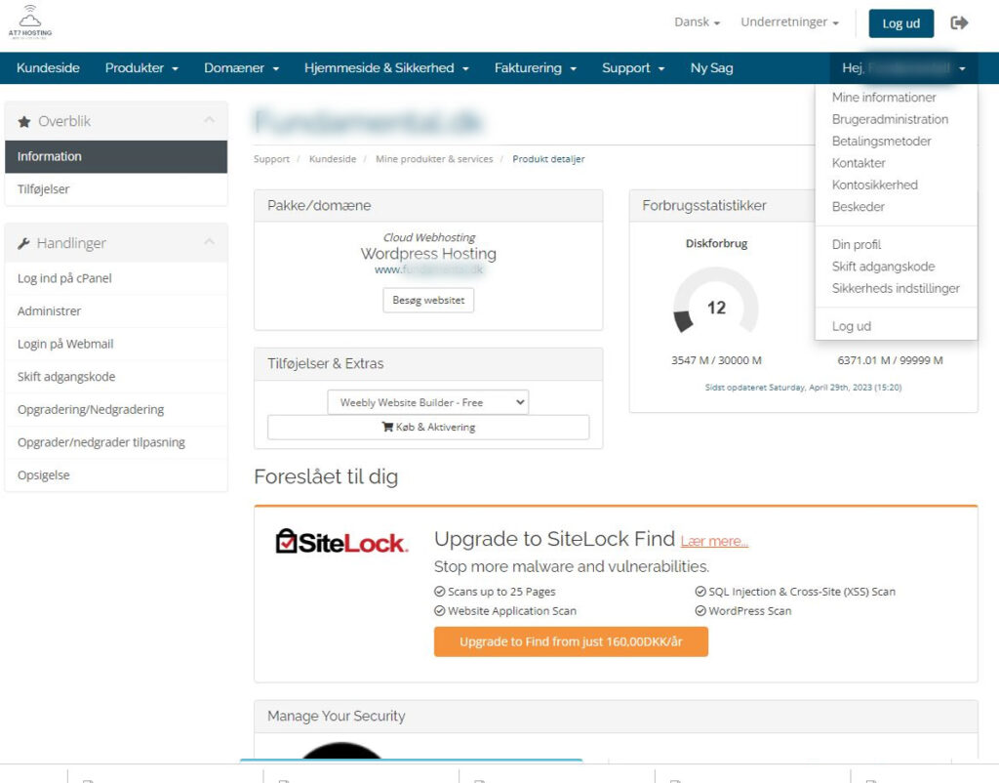
Task: Open the Fakturering menu
Action: [535, 68]
